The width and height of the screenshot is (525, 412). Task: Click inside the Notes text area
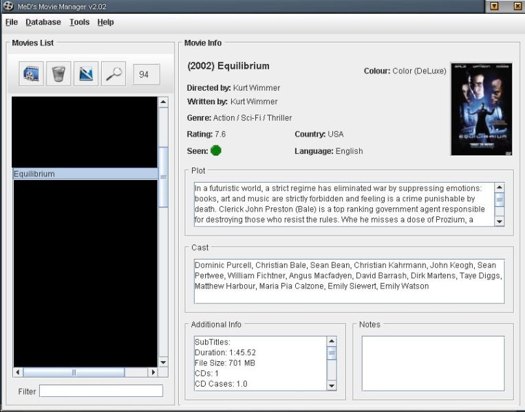[433, 363]
